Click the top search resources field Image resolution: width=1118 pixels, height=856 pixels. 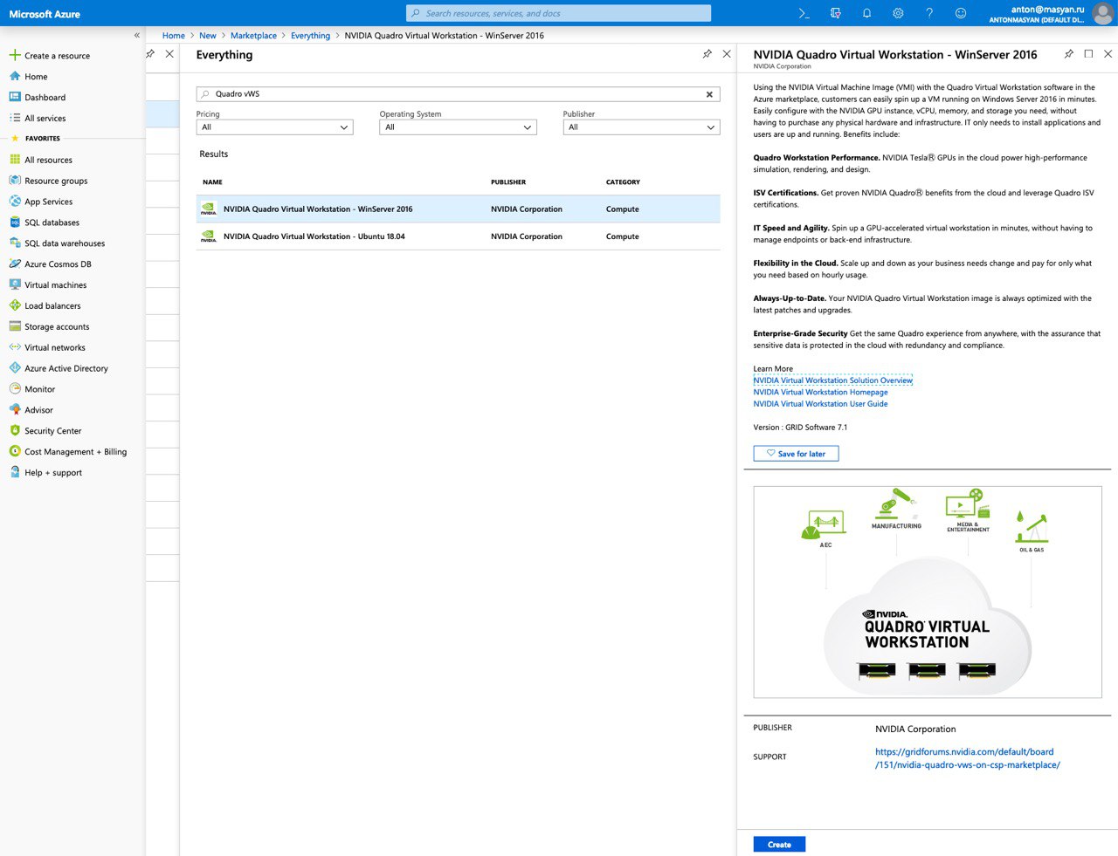click(x=558, y=13)
